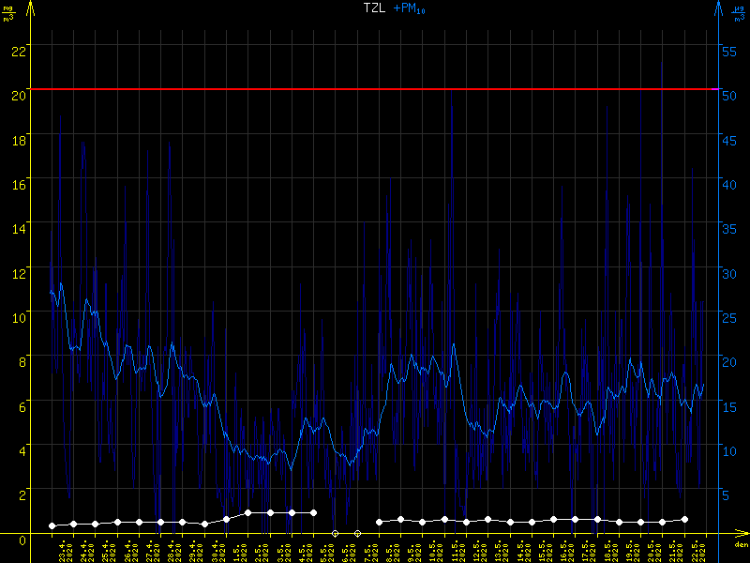
Task: Click the last white data point near 21.5.2020
Action: [685, 519]
